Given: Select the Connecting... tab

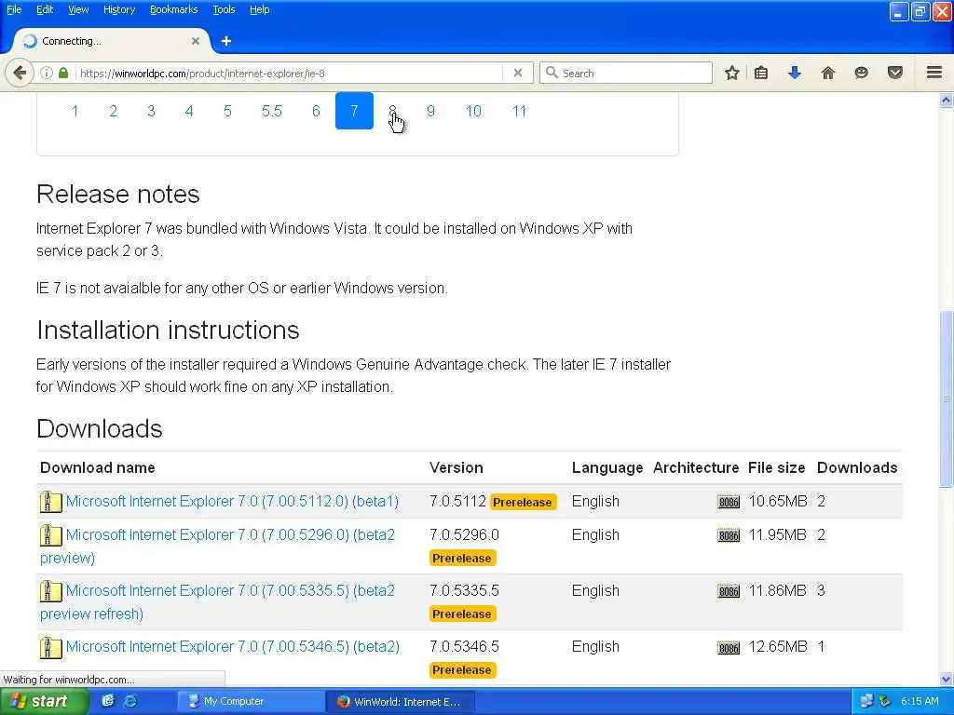Looking at the screenshot, I should click(x=112, y=41).
